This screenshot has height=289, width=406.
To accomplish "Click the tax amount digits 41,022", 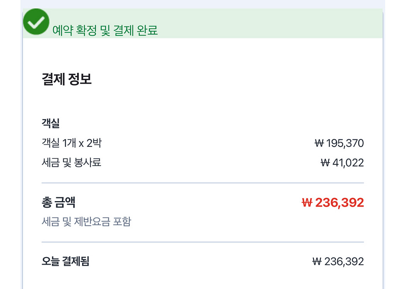I will tap(348, 163).
